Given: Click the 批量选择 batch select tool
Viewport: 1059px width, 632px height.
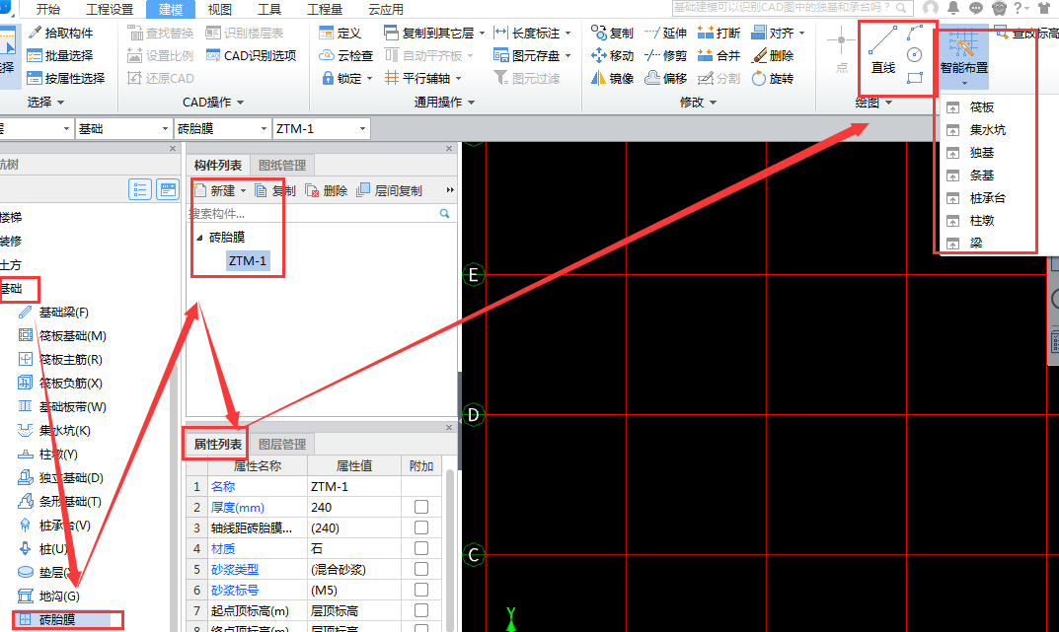Looking at the screenshot, I should 60,56.
